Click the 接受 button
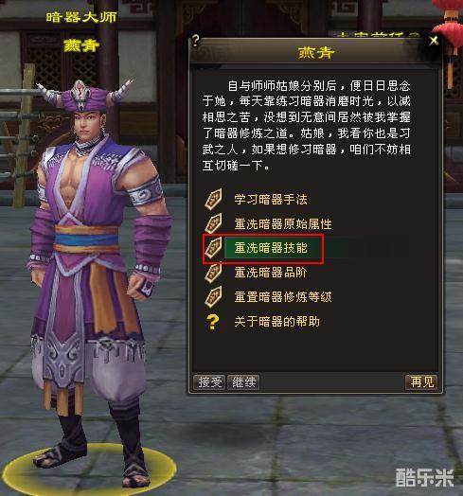The width and height of the screenshot is (463, 496). click(x=209, y=382)
